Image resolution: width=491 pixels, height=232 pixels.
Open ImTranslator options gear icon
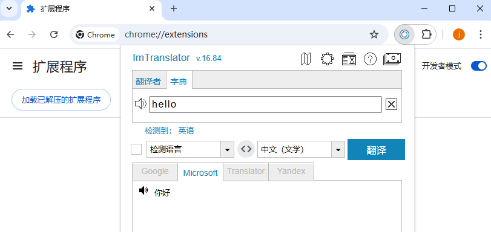327,59
